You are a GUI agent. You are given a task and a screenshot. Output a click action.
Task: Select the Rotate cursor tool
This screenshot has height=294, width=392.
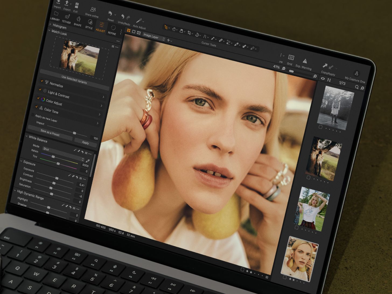pyautogui.click(x=197, y=35)
